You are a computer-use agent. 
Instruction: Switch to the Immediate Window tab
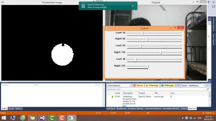pos(171,109)
